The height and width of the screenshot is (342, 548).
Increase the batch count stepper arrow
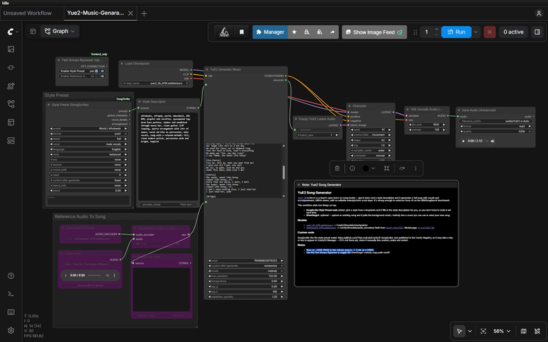[436, 29]
